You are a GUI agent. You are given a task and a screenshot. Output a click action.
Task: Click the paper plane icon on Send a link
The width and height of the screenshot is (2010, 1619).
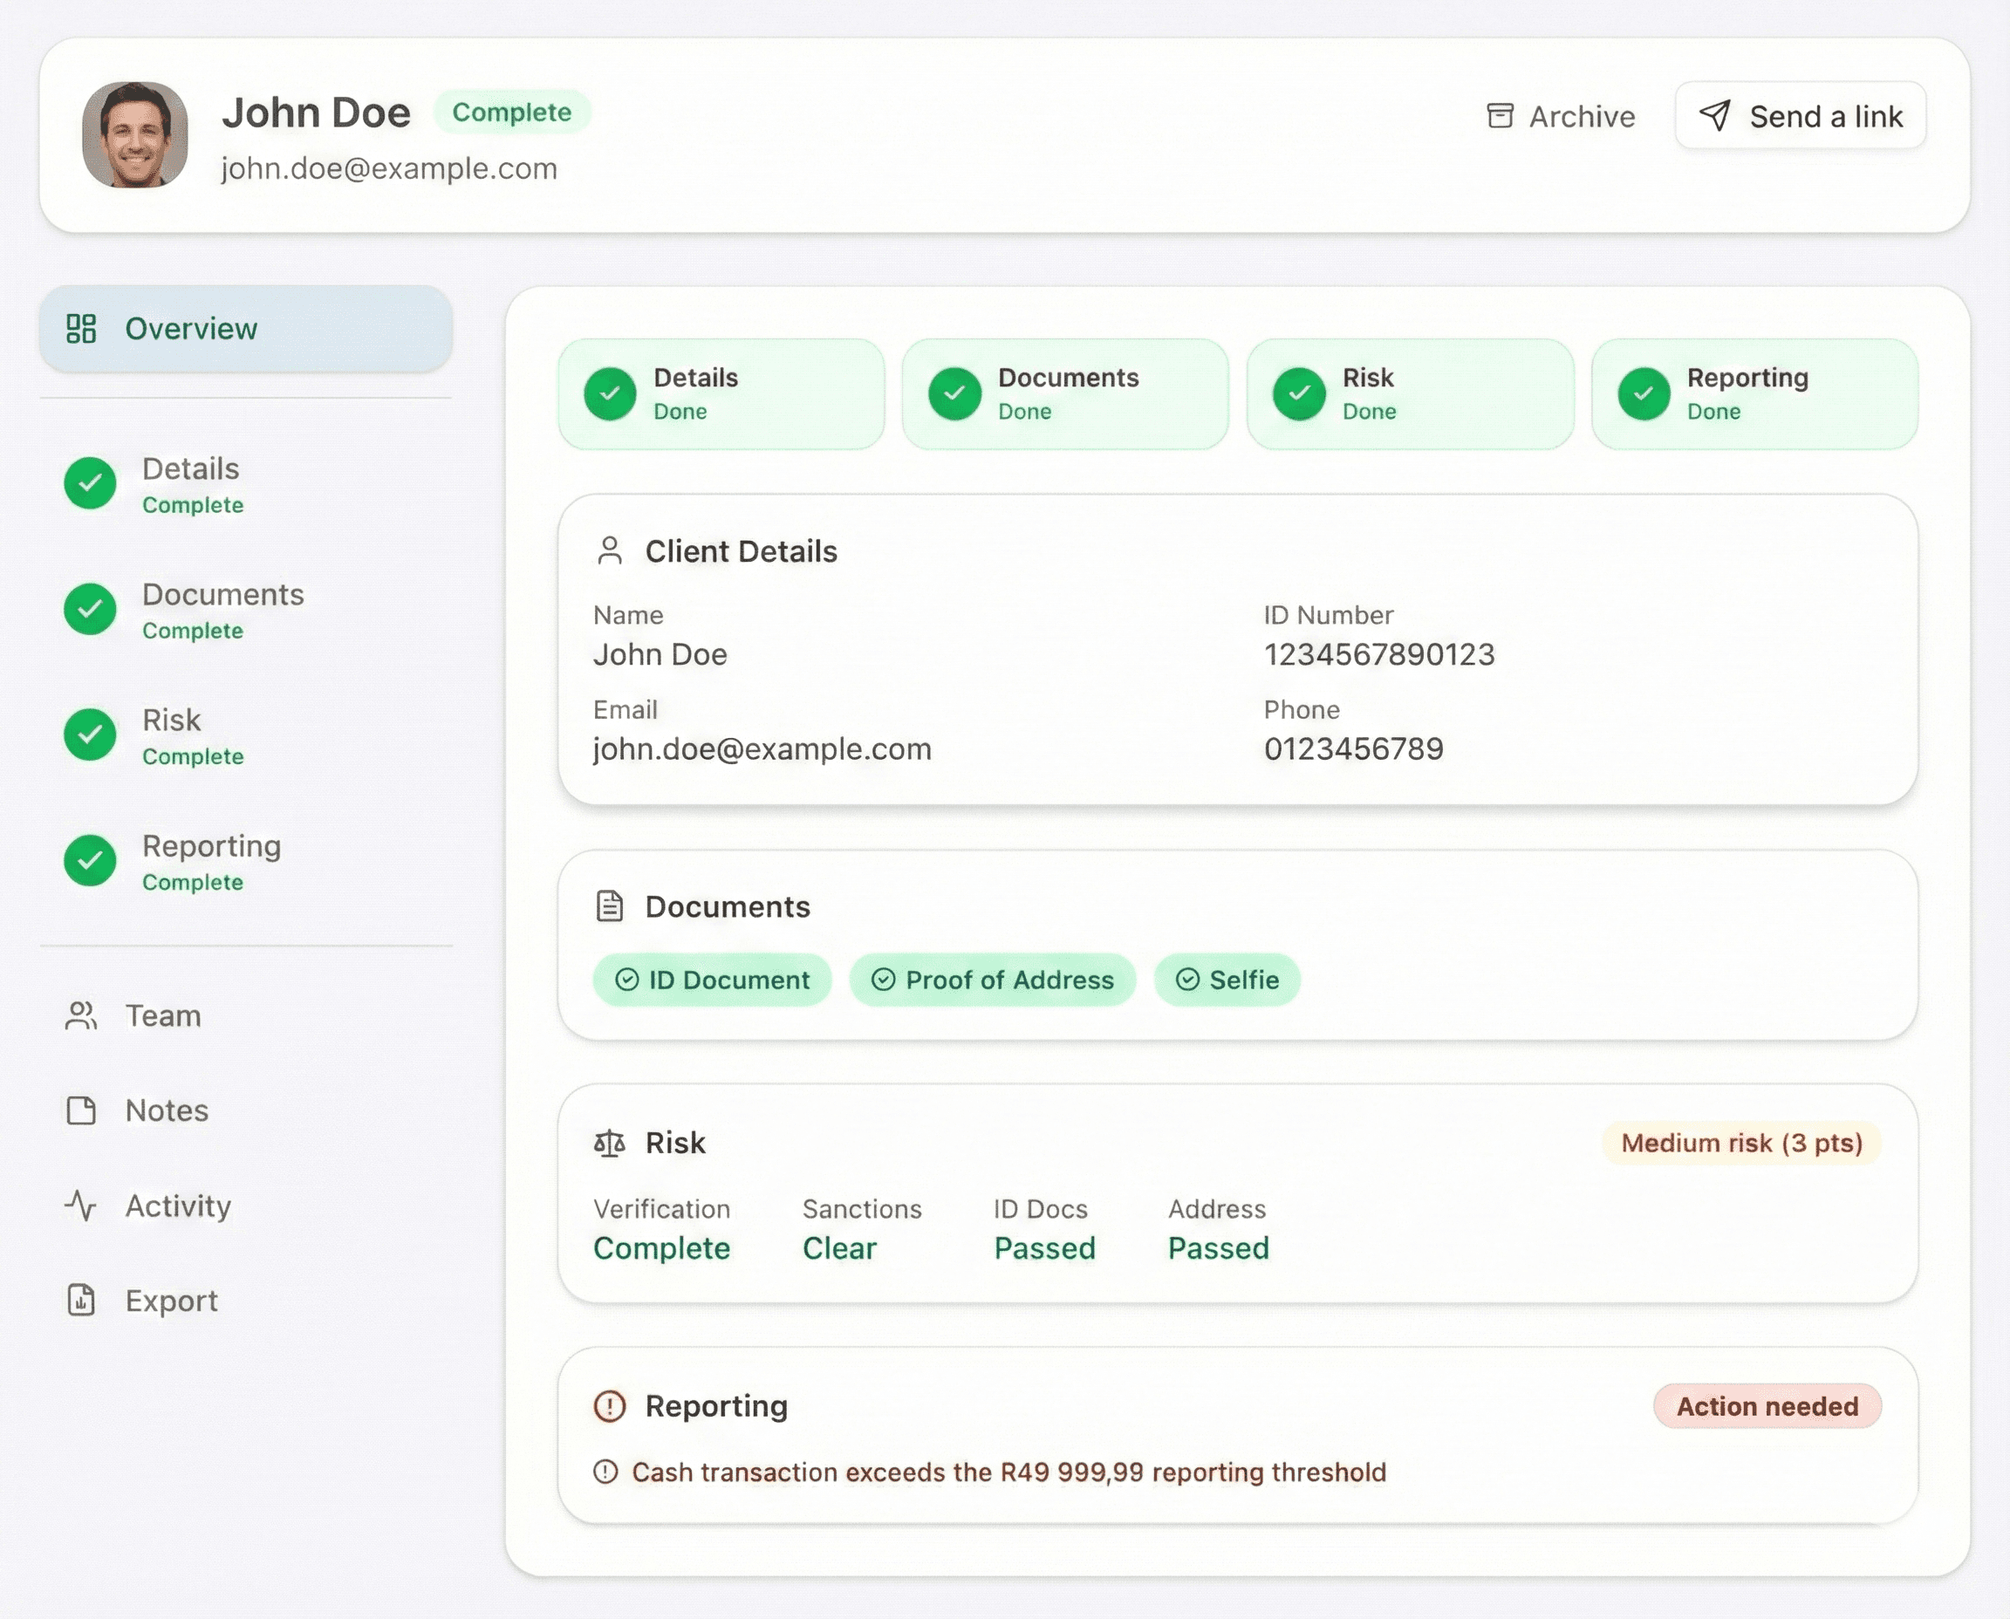(x=1715, y=116)
